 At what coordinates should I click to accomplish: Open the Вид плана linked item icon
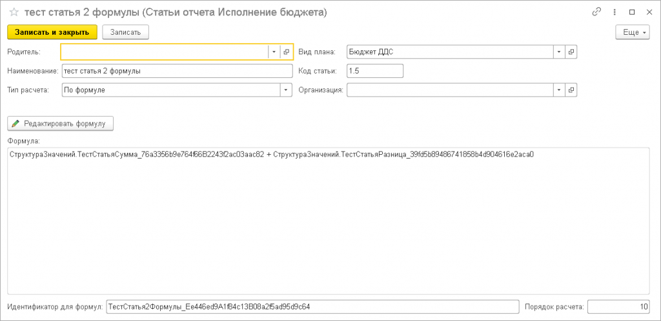tap(571, 52)
